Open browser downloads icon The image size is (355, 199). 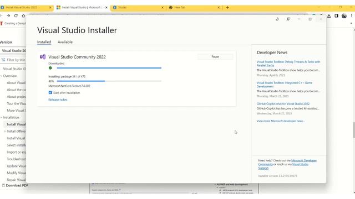pyautogui.click(x=329, y=16)
